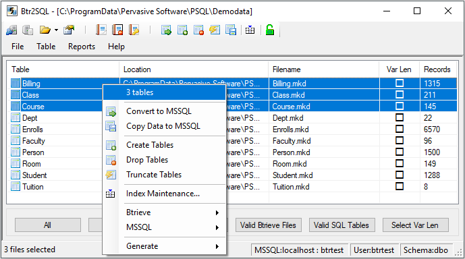
Task: Click the MSSQL:localhost status bar entry
Action: point(299,250)
